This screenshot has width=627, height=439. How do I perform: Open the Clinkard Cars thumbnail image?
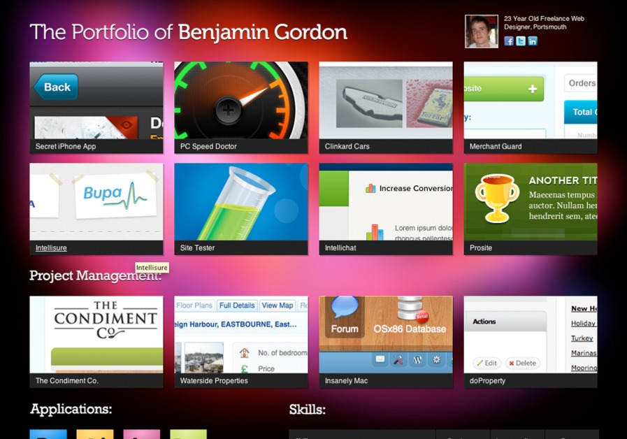[x=386, y=101]
